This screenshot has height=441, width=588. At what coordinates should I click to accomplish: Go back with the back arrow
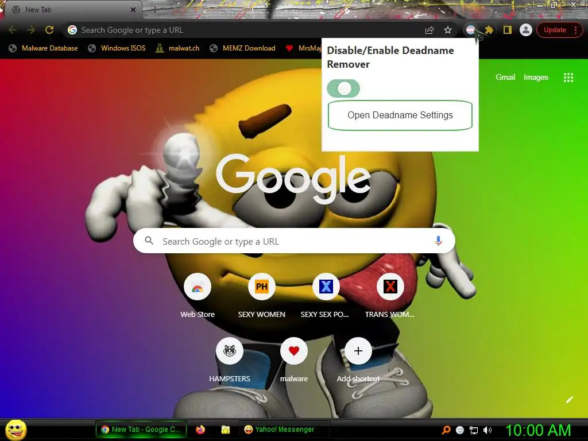point(13,30)
